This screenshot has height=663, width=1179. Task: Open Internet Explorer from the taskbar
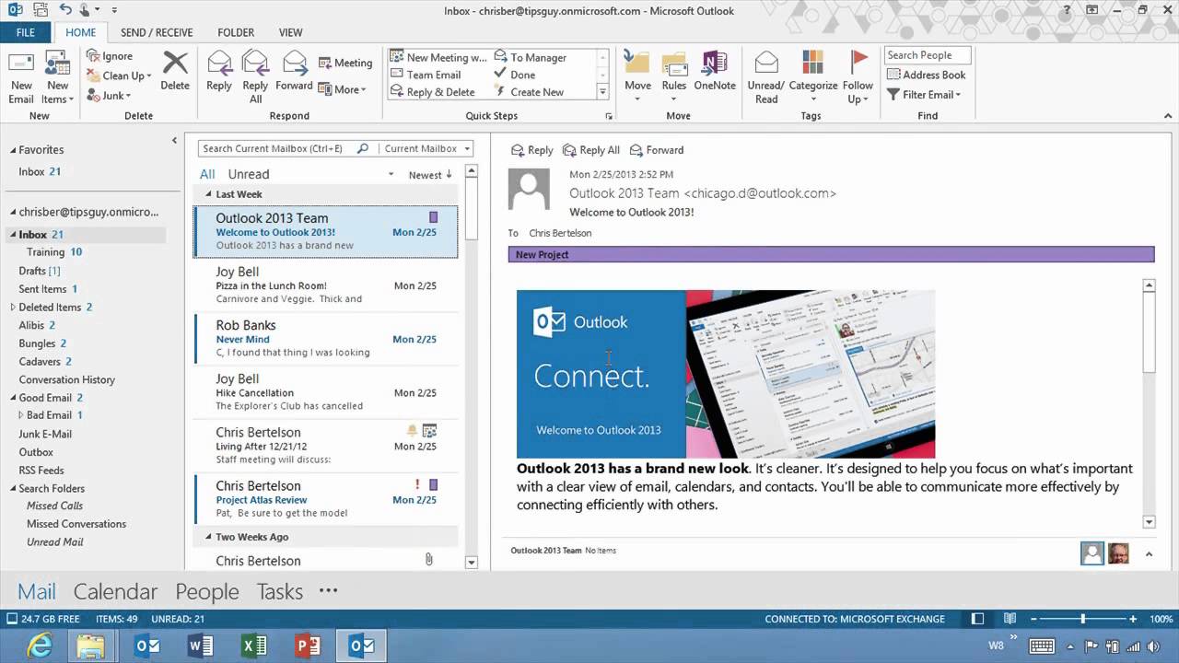pyautogui.click(x=40, y=646)
